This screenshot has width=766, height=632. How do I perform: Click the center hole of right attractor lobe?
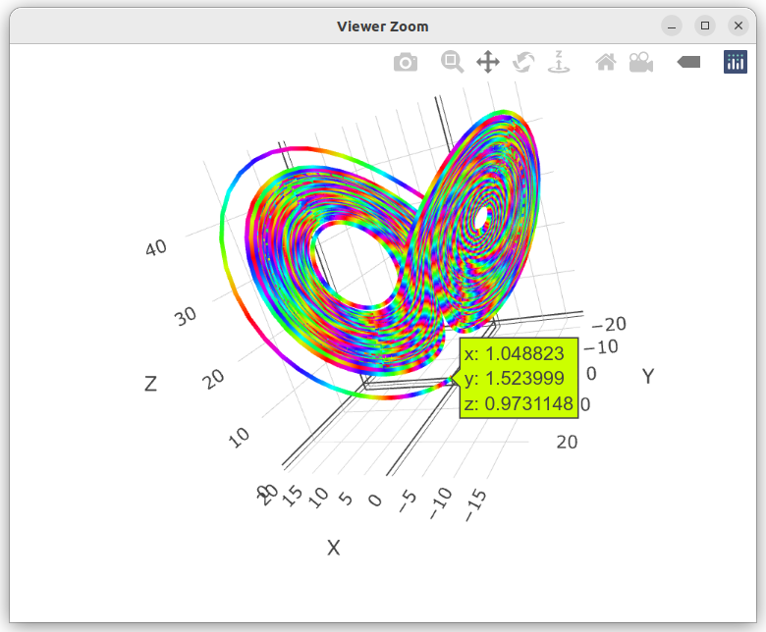480,217
